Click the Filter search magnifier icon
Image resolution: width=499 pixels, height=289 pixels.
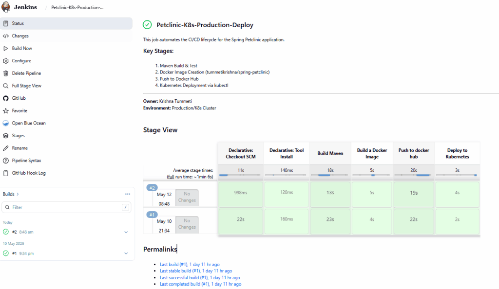pyautogui.click(x=7, y=207)
